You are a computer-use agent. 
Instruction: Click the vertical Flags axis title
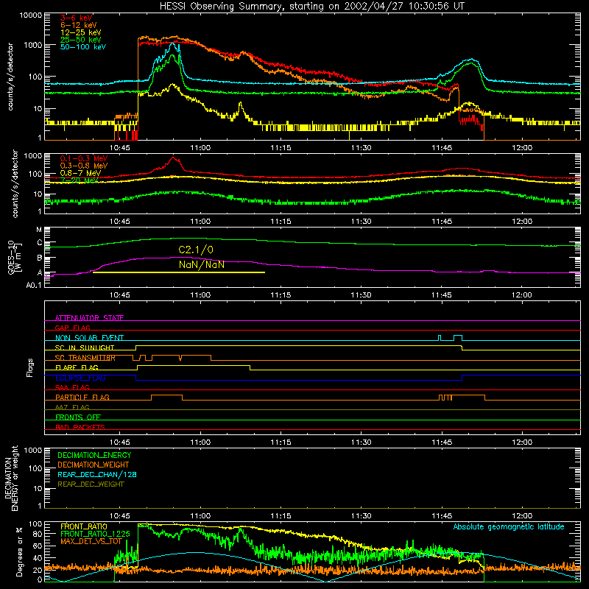click(30, 367)
